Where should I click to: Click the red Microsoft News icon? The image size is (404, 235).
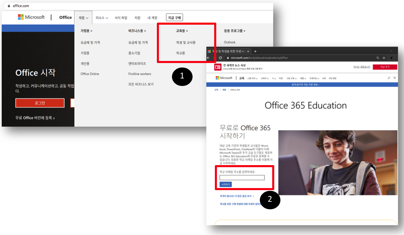218,67
